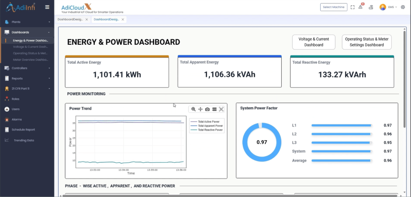Viewport: 411px width, 197px height.
Task: Close the first DashboardDesig tab
Action: pyautogui.click(x=87, y=19)
